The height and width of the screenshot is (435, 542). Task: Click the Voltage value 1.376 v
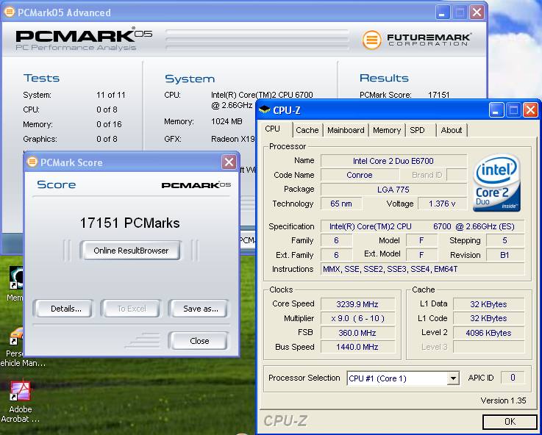(x=442, y=204)
